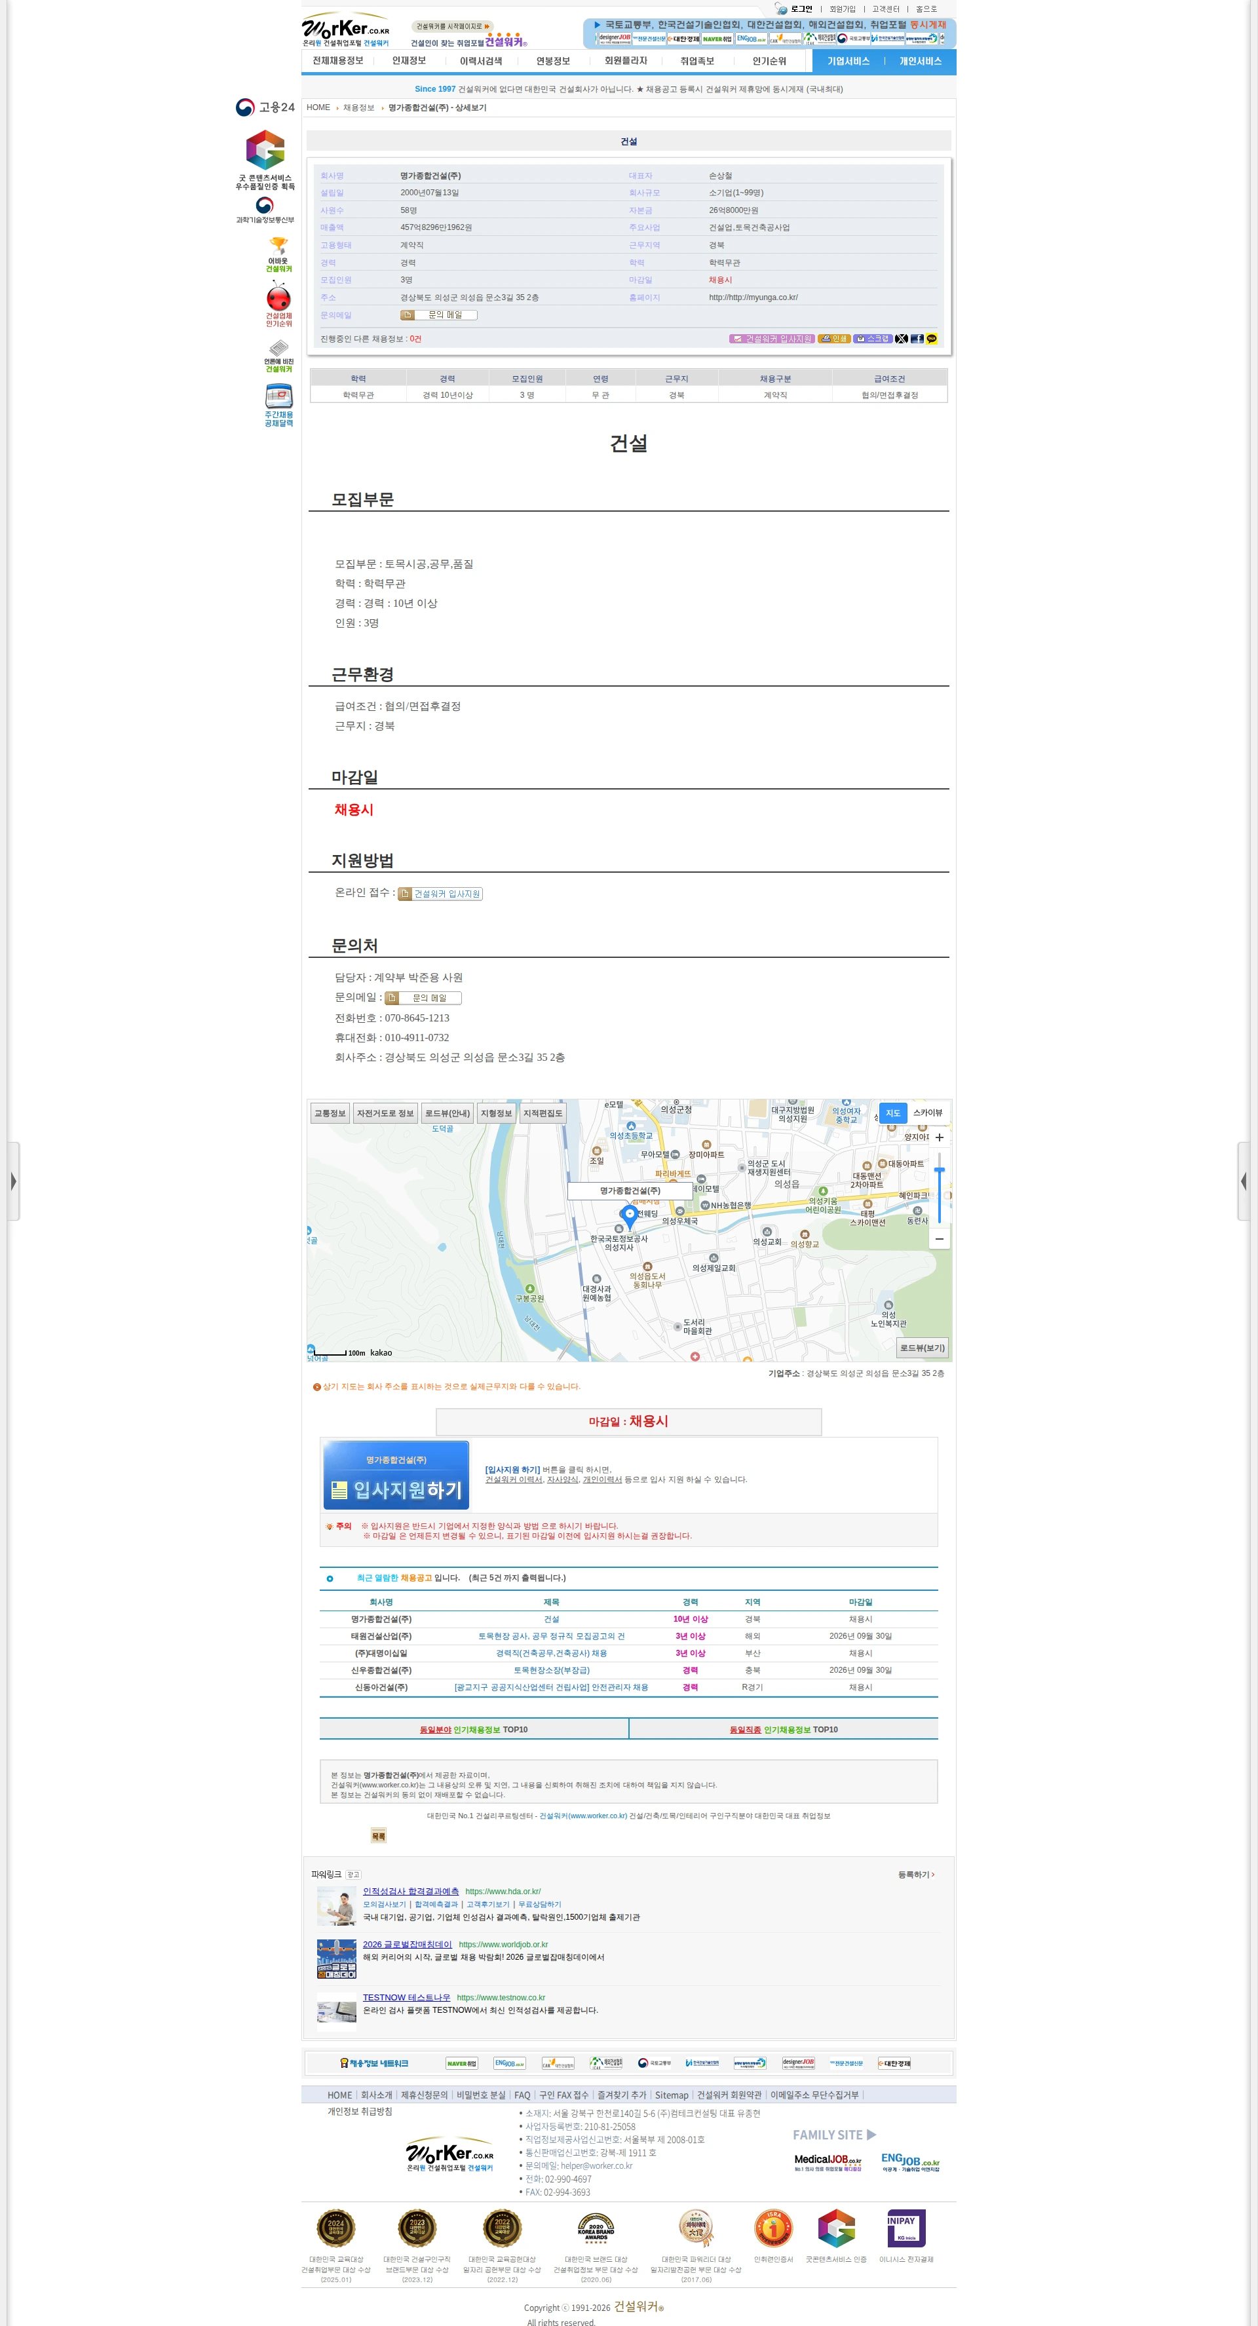Click the 문의 메일 button in the company info box
Screen dimensions: 1258x2326
coord(439,315)
